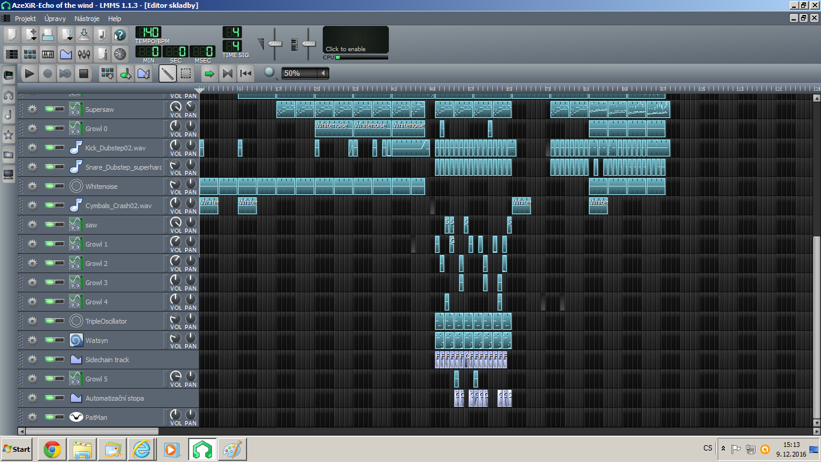The height and width of the screenshot is (462, 821).
Task: Open Supersaw track gear menu
Action: click(x=32, y=109)
